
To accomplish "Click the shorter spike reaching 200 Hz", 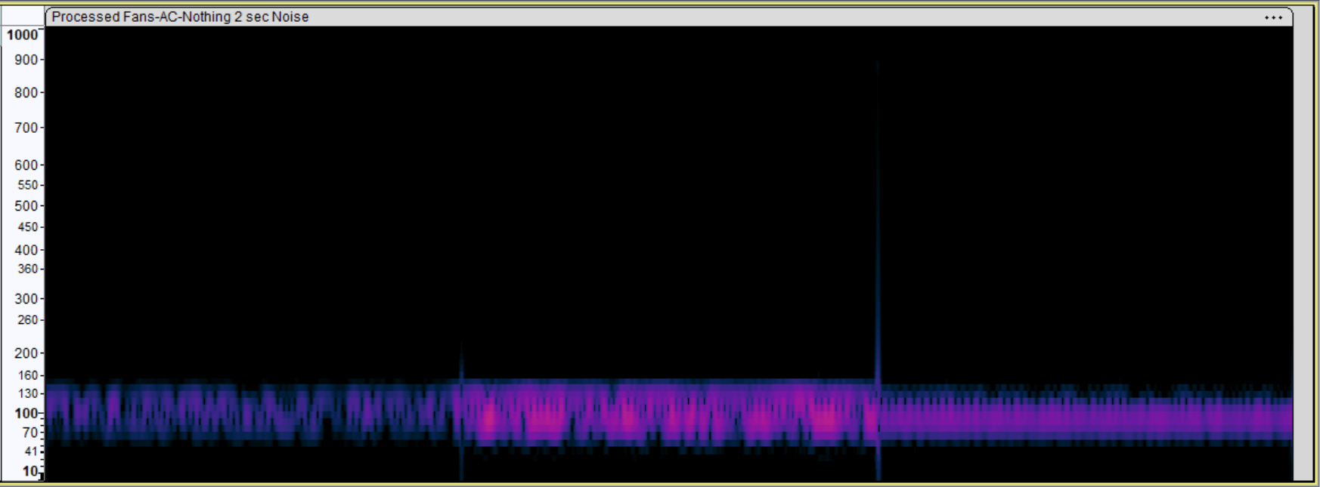I will [x=461, y=362].
